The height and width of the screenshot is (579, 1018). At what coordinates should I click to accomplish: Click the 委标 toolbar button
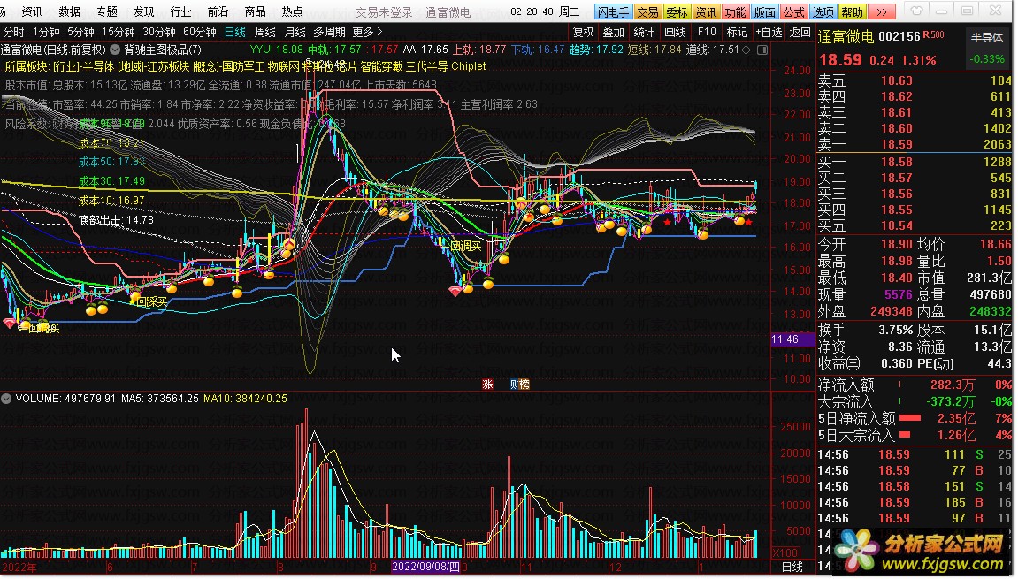point(677,12)
